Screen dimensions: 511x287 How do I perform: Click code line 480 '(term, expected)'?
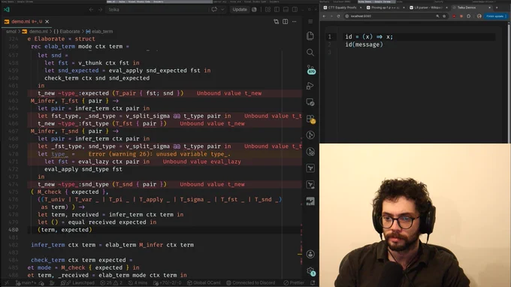click(x=65, y=230)
